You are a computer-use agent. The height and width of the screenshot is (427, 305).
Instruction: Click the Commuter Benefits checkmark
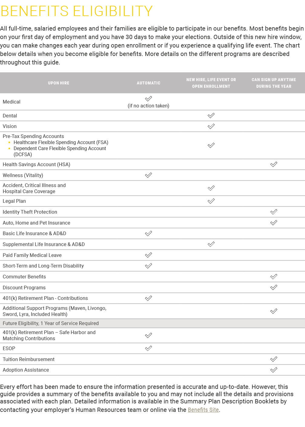tap(274, 277)
